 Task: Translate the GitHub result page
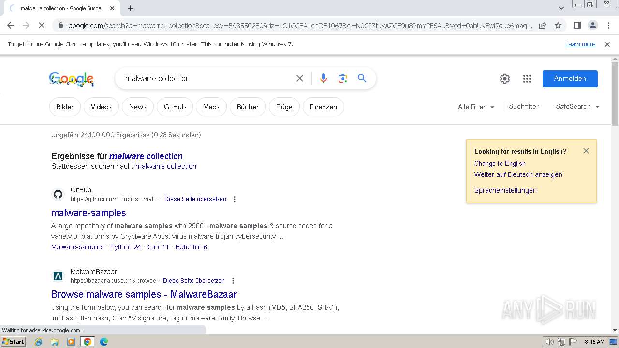pyautogui.click(x=195, y=199)
